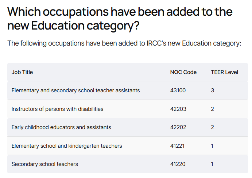Viewport: 252px width, 178px height.
Task: Click TEER level 2 for Early childhood row
Action: tap(213, 127)
